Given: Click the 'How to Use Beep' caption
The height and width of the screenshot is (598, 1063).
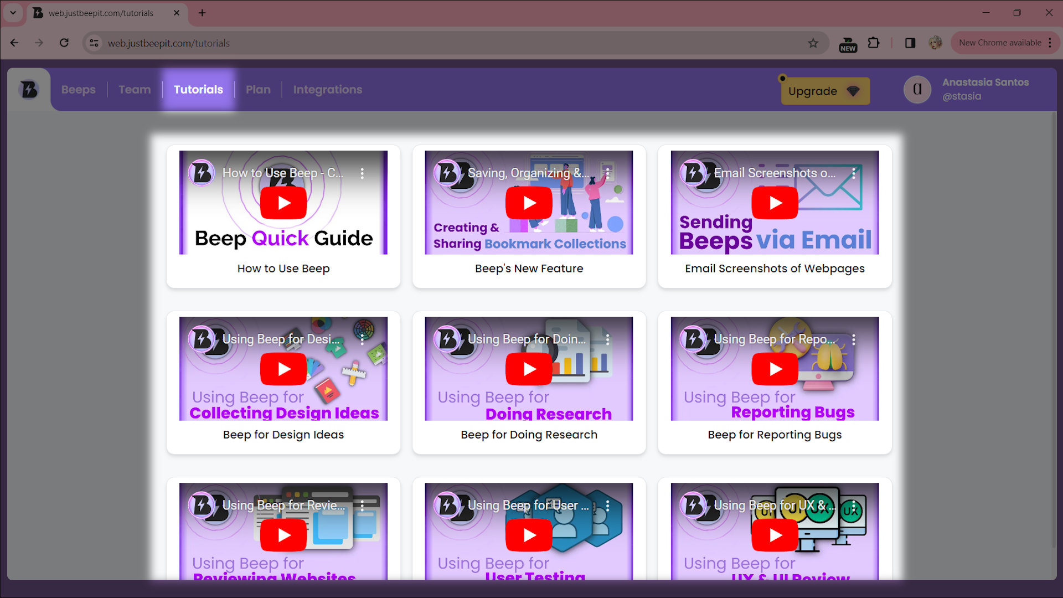Looking at the screenshot, I should [283, 269].
